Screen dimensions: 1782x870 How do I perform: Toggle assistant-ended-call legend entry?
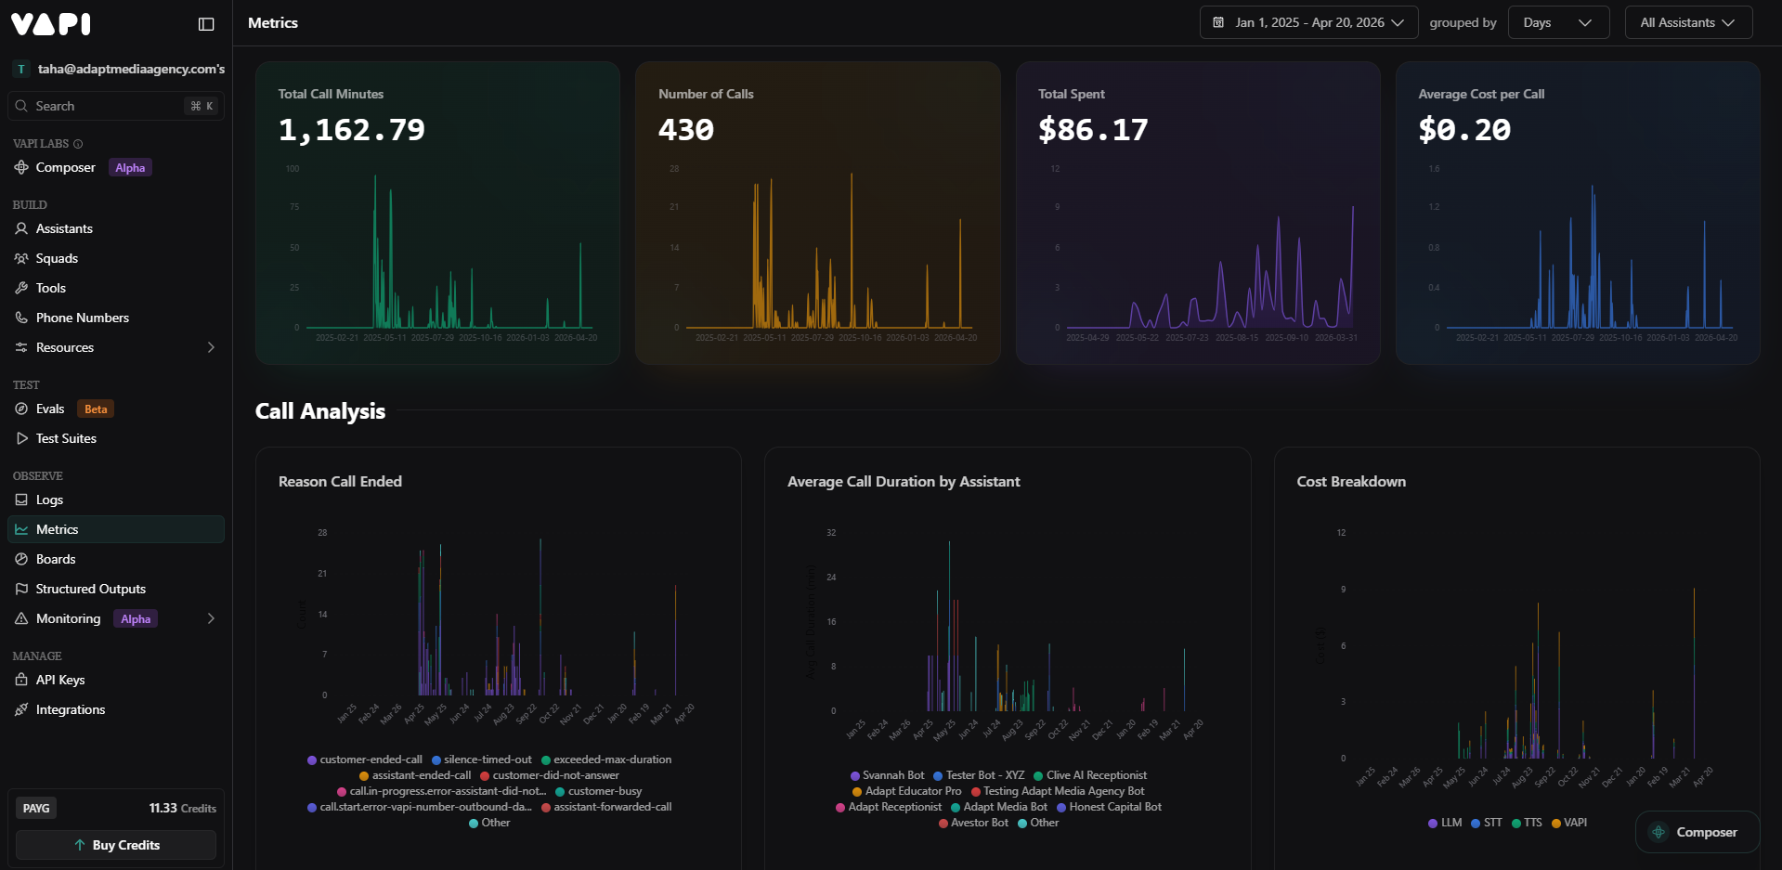[415, 775]
